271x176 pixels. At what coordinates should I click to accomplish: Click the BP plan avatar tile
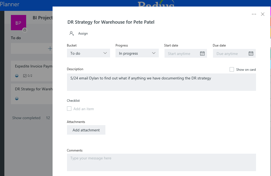[x=19, y=23]
